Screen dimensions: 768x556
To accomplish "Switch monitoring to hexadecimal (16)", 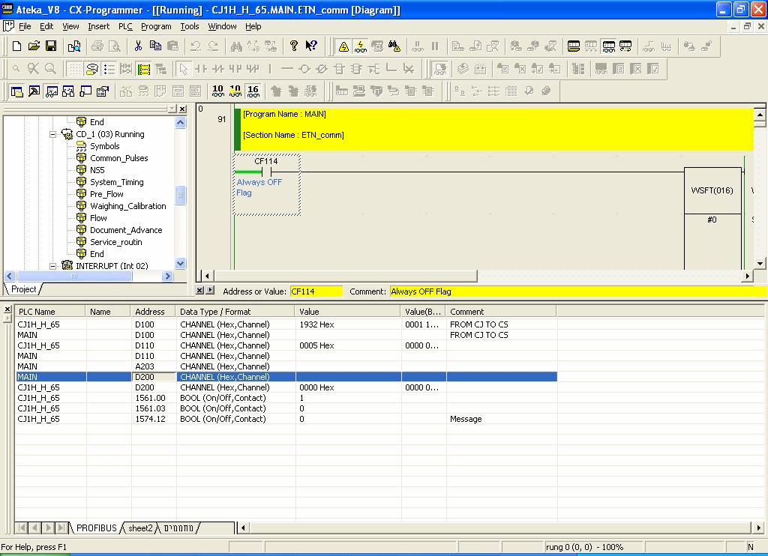I will pyautogui.click(x=253, y=91).
